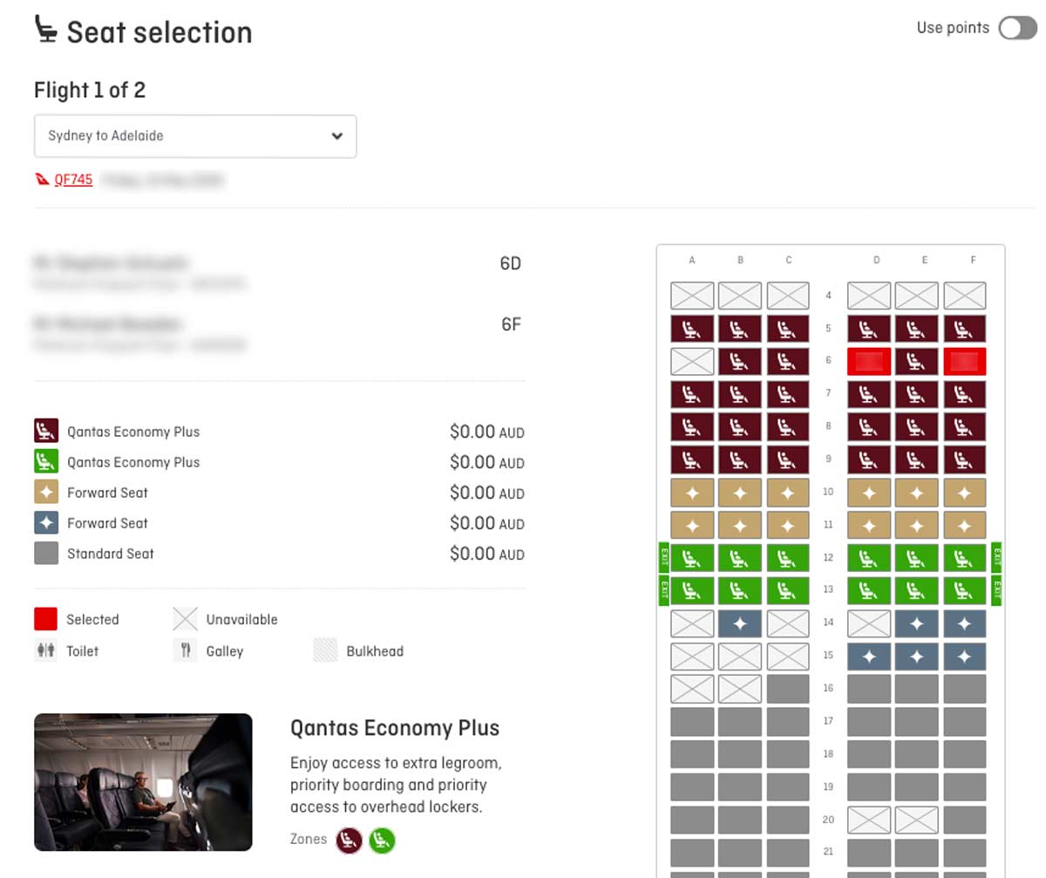Open the QF745 flight link
Image resolution: width=1046 pixels, height=878 pixels.
(x=74, y=180)
